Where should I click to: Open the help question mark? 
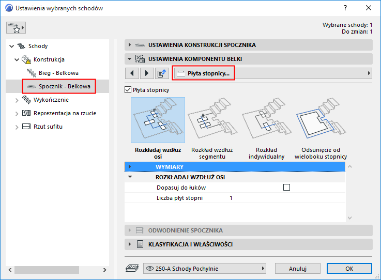(345, 8)
